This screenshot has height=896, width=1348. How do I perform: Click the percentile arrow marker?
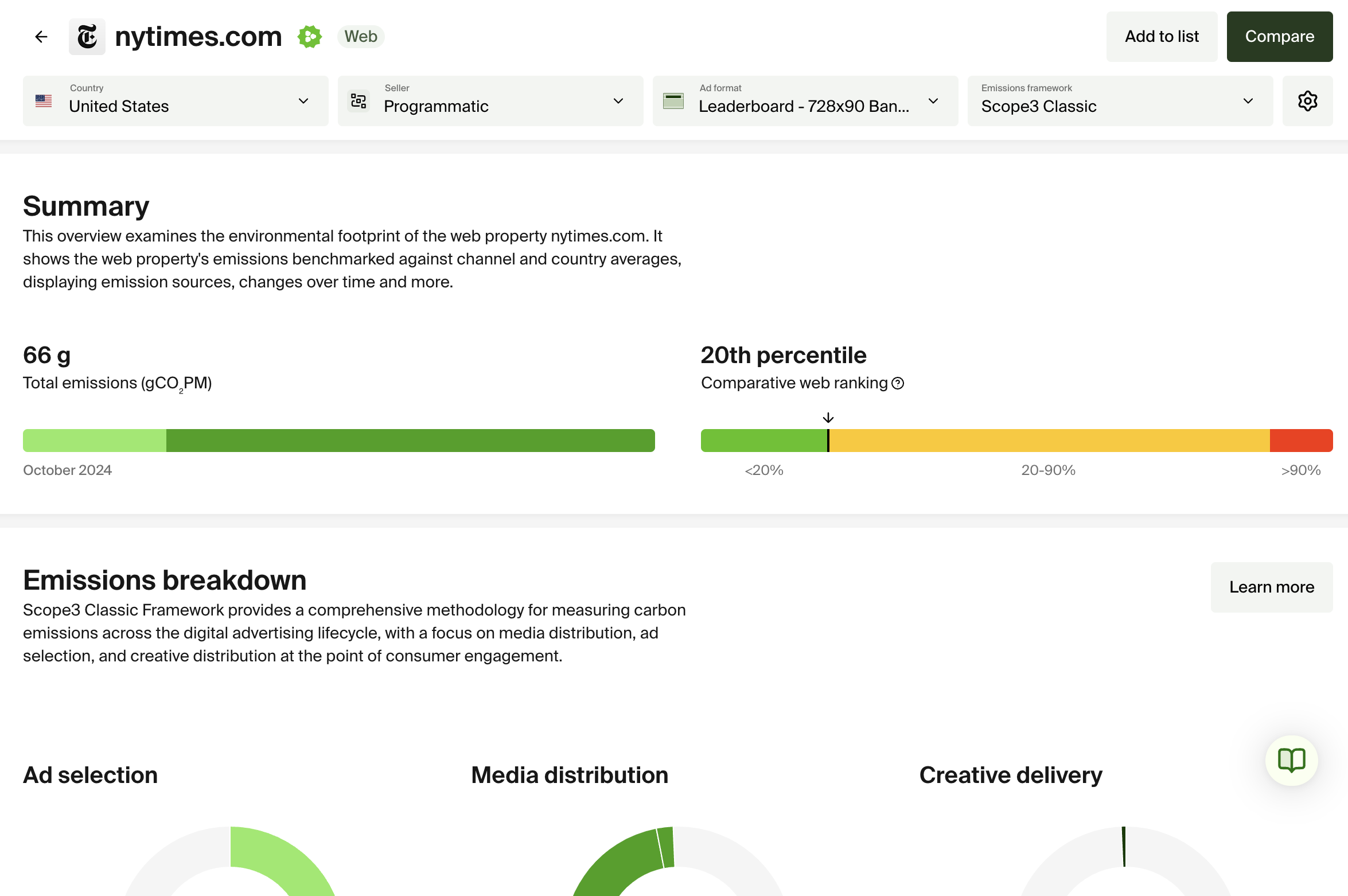click(x=828, y=418)
